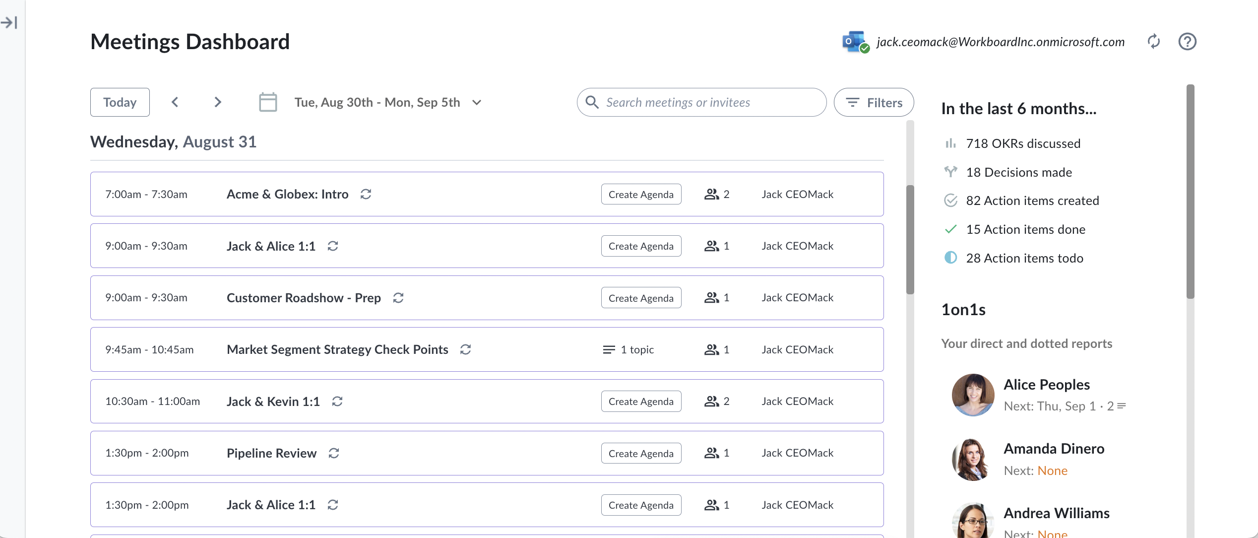Screen dimensions: 1258x538
Task: Refresh meetings with the sync icon
Action: coord(1154,42)
